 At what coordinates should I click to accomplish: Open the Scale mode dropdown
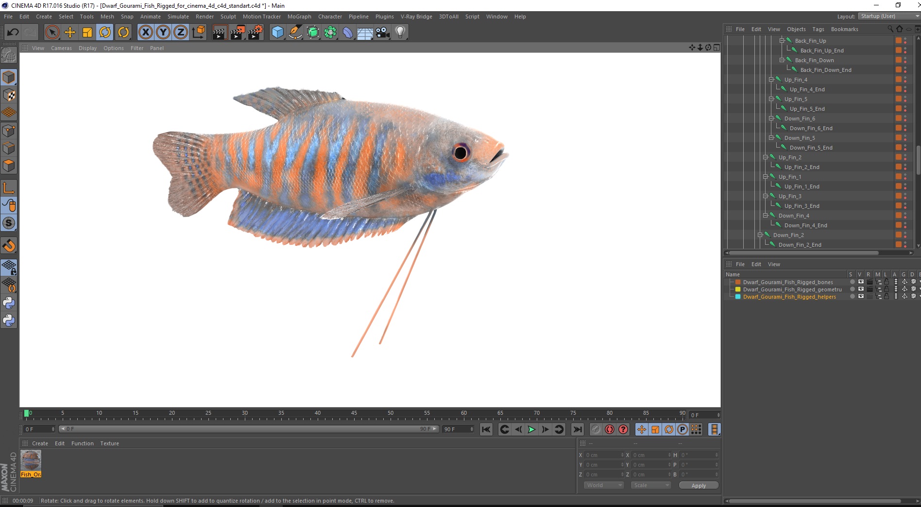click(650, 485)
